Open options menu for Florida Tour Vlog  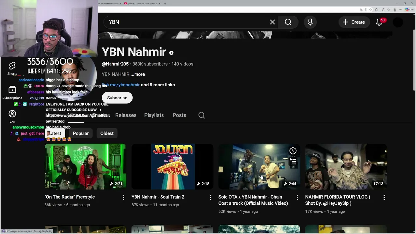coord(384,197)
